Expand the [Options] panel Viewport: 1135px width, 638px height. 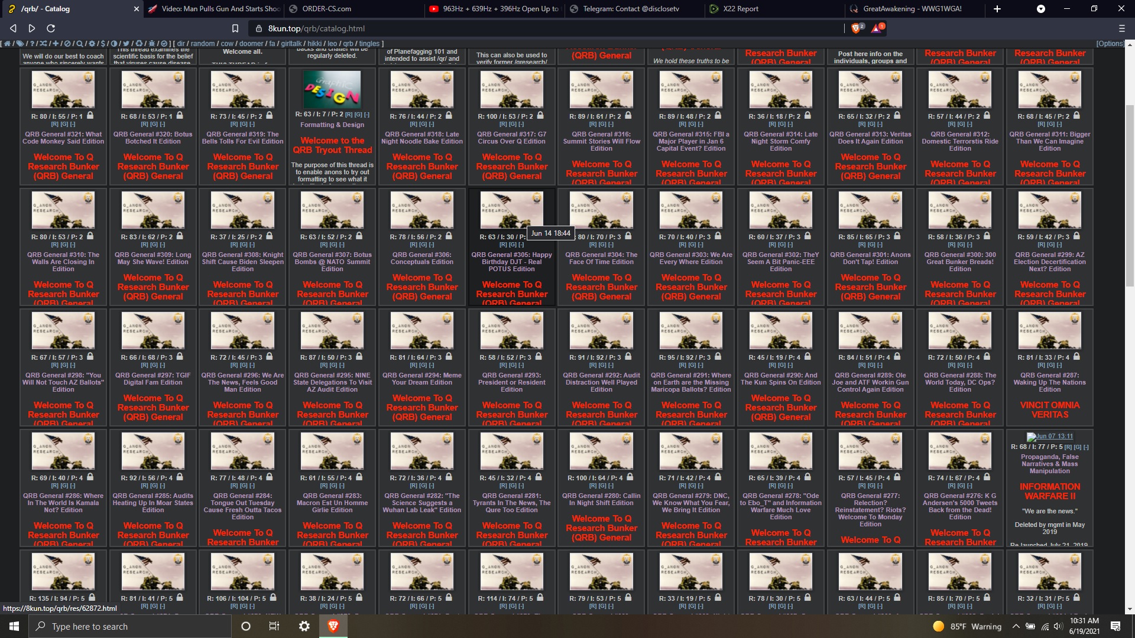1110,44
